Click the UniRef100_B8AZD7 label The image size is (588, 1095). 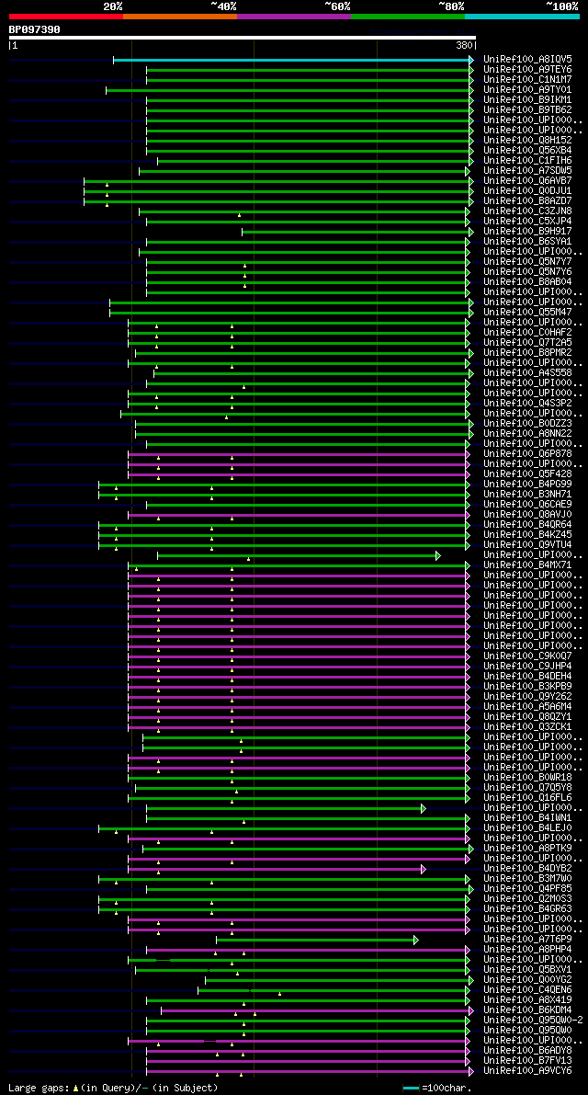[527, 201]
